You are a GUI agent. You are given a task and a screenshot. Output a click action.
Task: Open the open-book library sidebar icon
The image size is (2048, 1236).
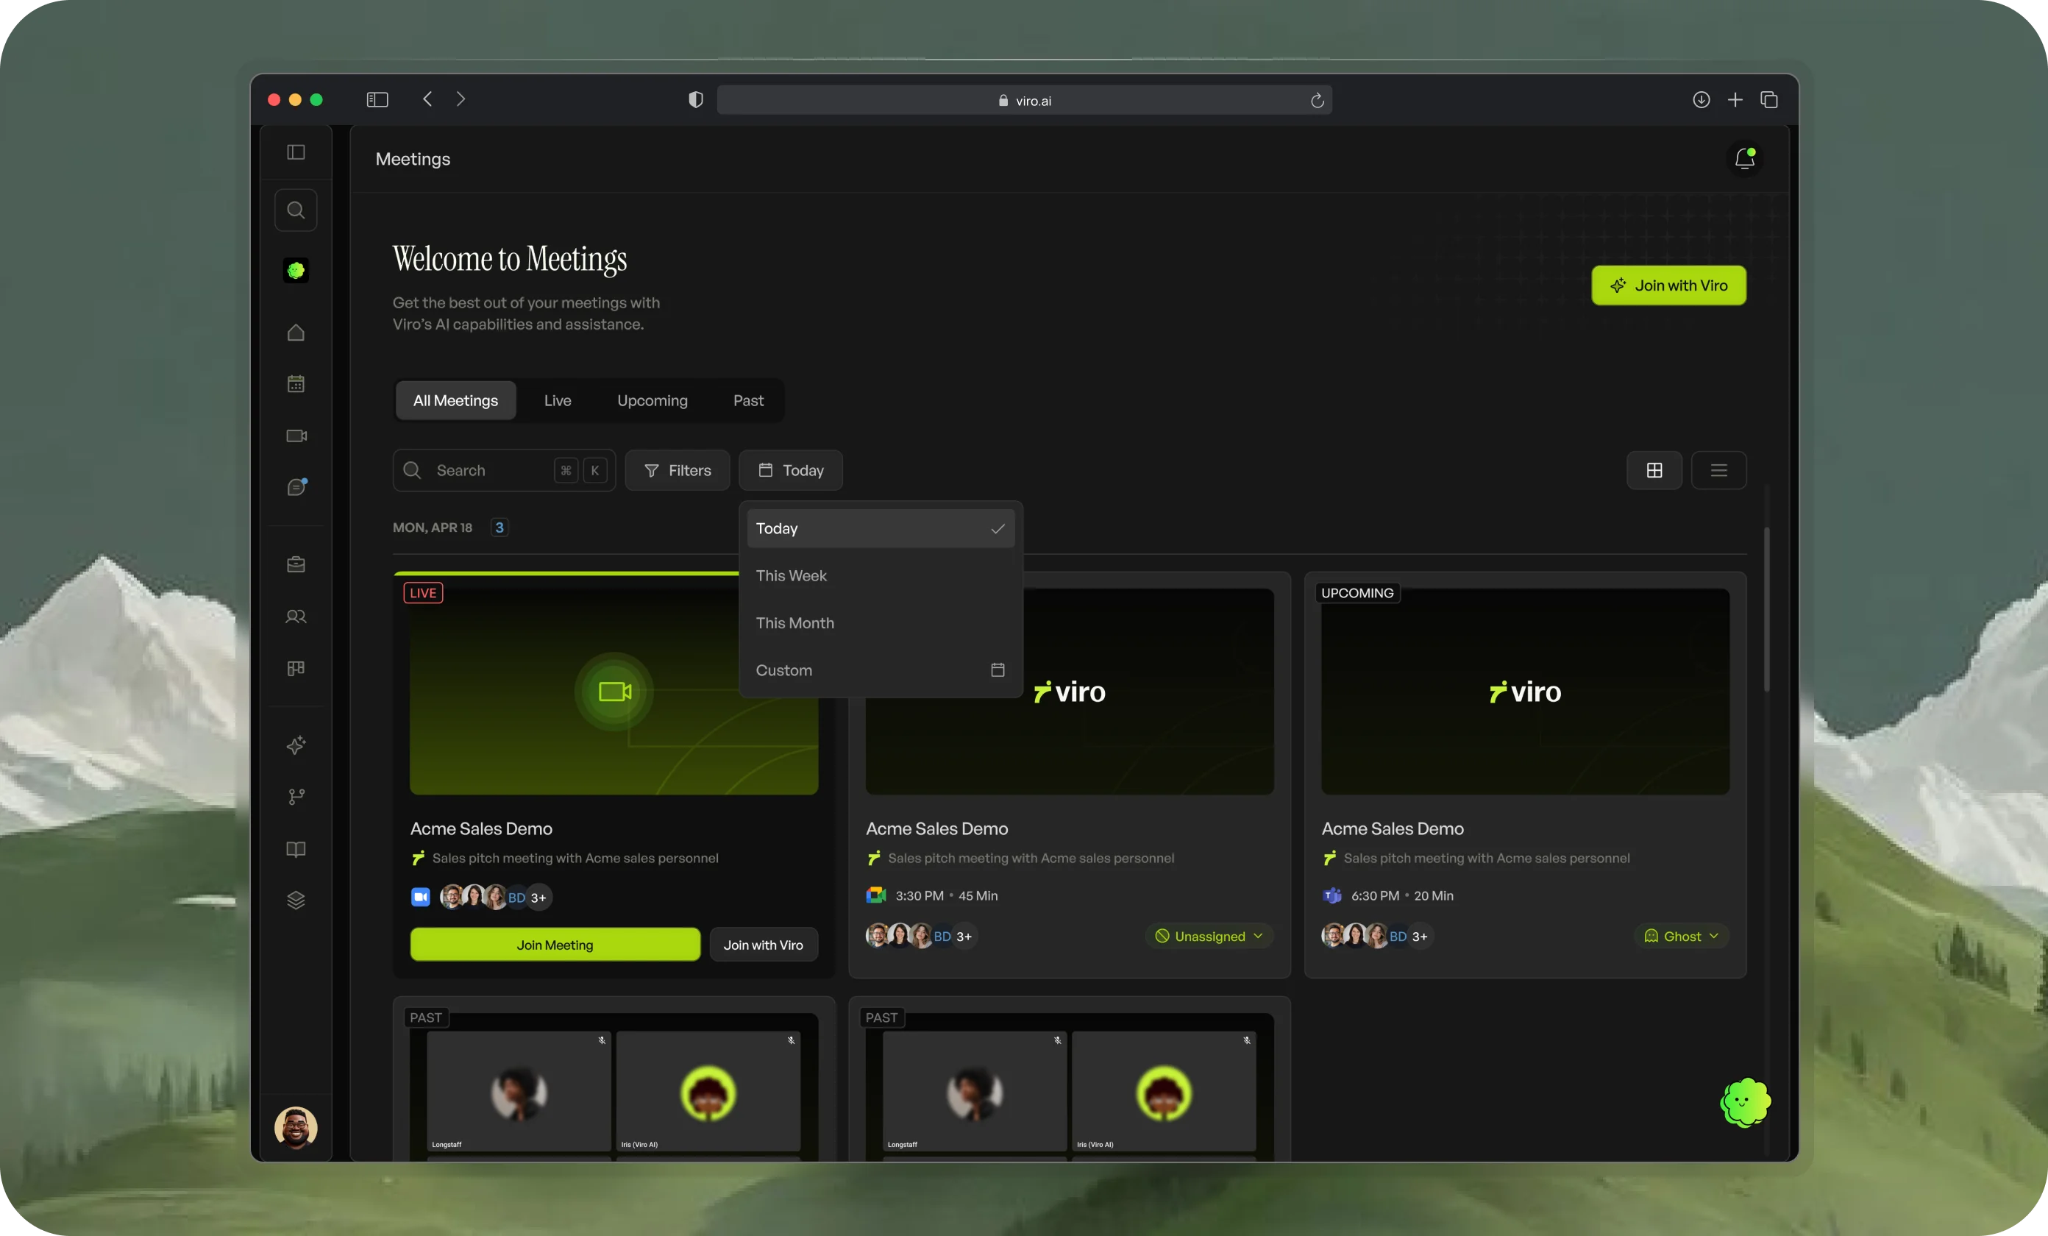click(296, 849)
